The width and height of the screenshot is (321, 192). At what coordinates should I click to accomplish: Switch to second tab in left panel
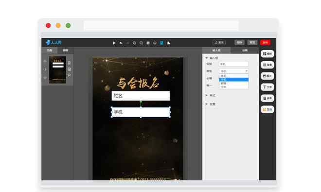[65, 51]
